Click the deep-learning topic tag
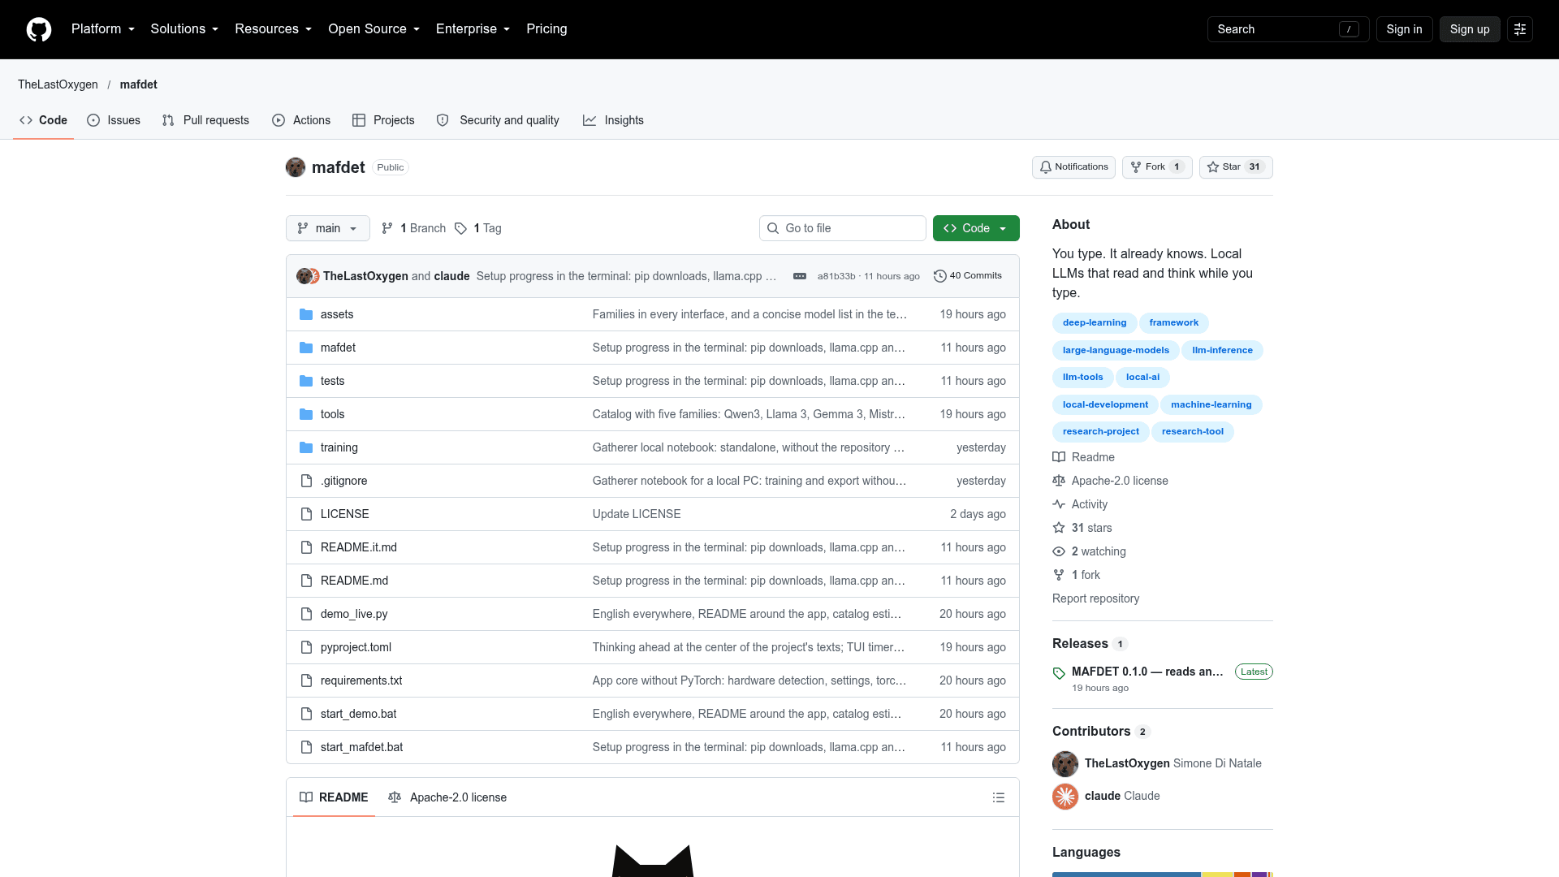Screen dimensions: 1559x877 click(x=1095, y=323)
